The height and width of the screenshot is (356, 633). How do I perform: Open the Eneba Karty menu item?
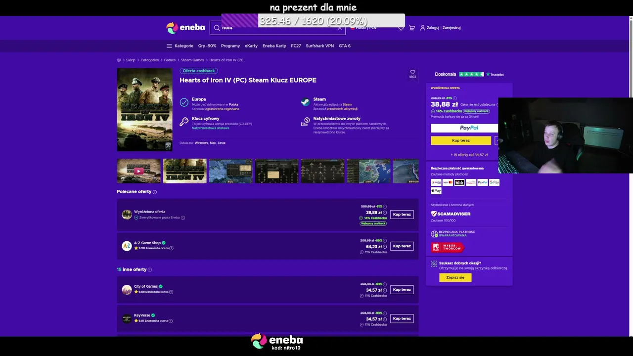pos(274,46)
